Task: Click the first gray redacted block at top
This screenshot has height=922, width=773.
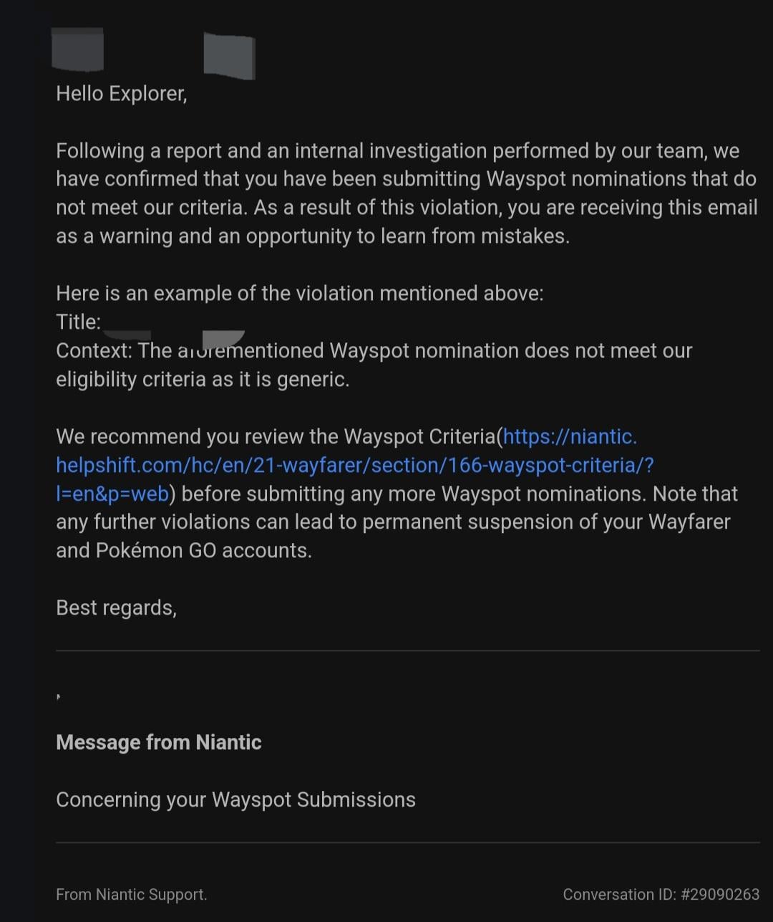Action: click(78, 49)
